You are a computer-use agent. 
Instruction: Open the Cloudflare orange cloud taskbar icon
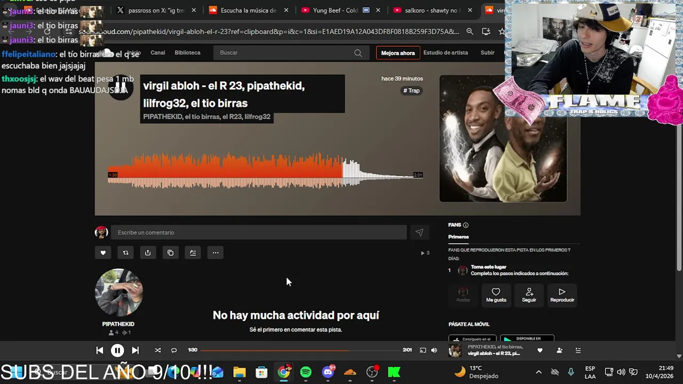coord(350,372)
